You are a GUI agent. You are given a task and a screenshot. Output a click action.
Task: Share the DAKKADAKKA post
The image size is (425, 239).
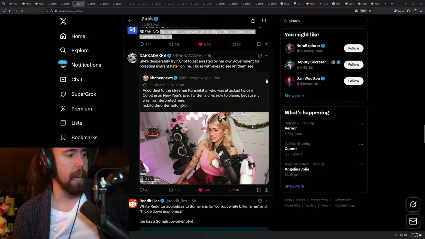click(266, 190)
